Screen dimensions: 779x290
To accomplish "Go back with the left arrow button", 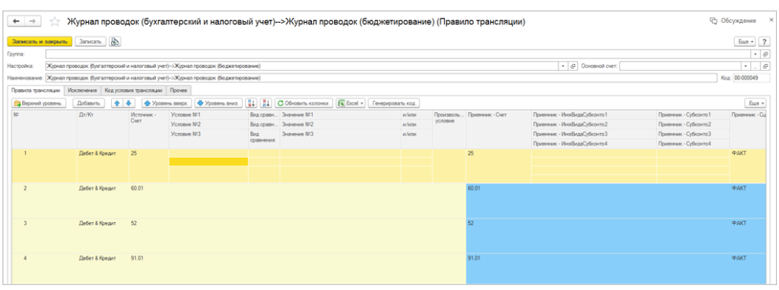I will [x=17, y=21].
